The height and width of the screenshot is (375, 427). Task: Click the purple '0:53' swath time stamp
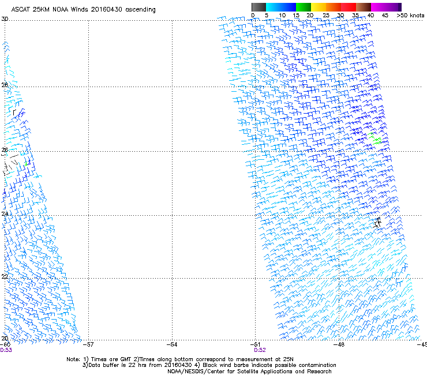point(6,350)
